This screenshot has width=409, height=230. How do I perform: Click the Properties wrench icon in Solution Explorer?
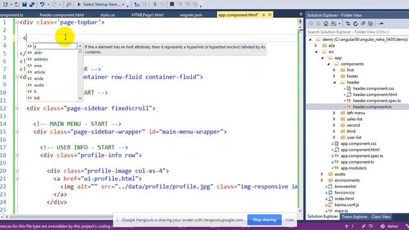[x=381, y=24]
